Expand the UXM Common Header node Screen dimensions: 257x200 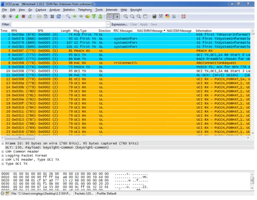[x=3, y=152]
